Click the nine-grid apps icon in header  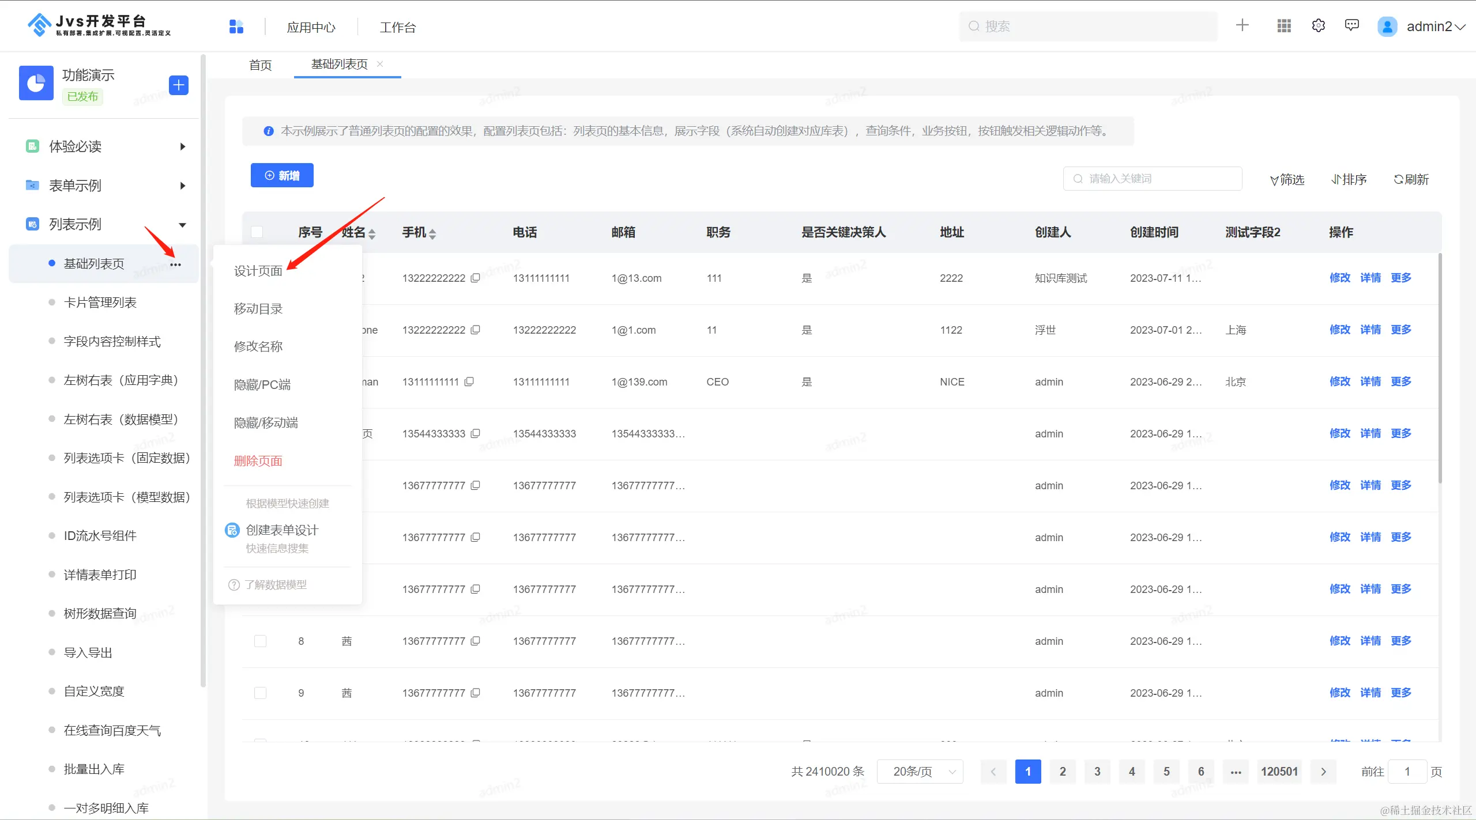[x=1283, y=26]
